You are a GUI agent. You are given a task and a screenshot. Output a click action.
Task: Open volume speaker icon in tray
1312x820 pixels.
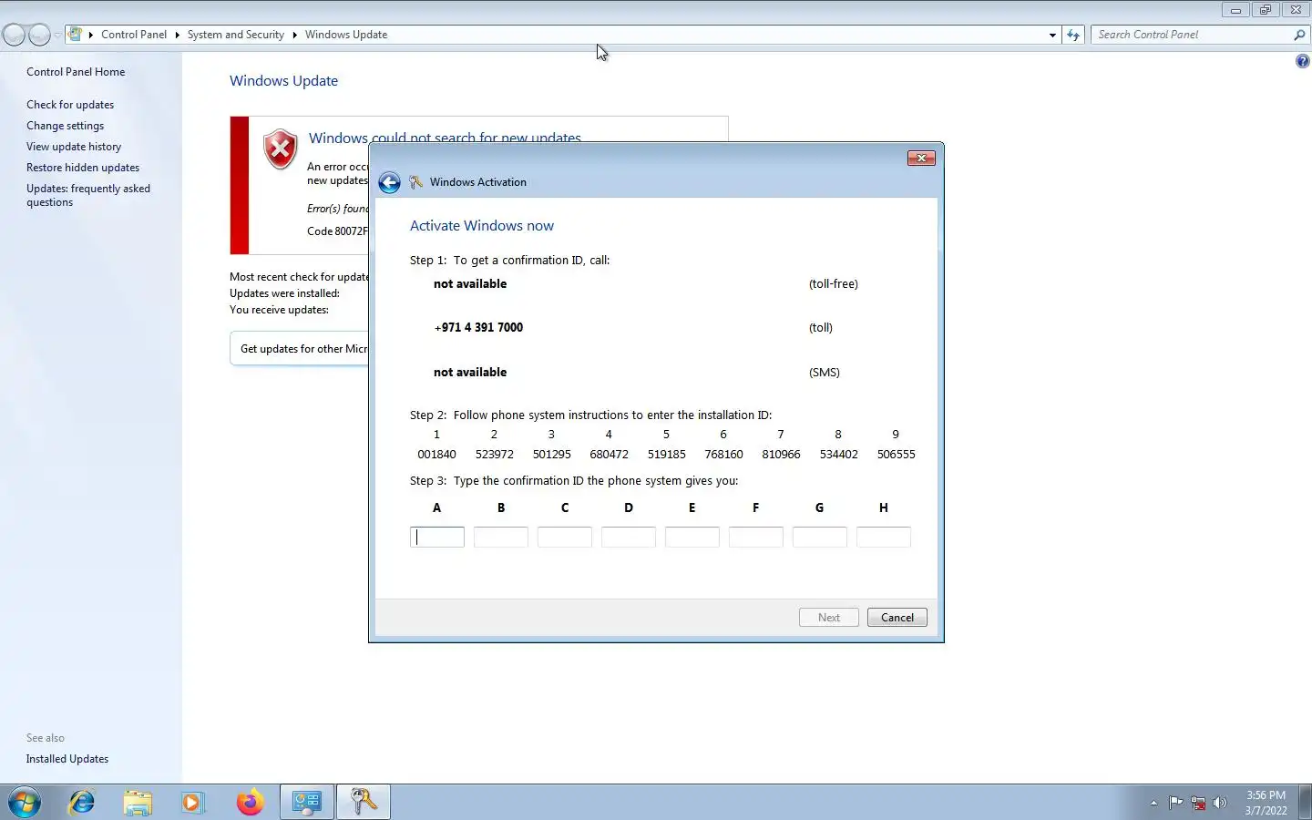click(1220, 803)
